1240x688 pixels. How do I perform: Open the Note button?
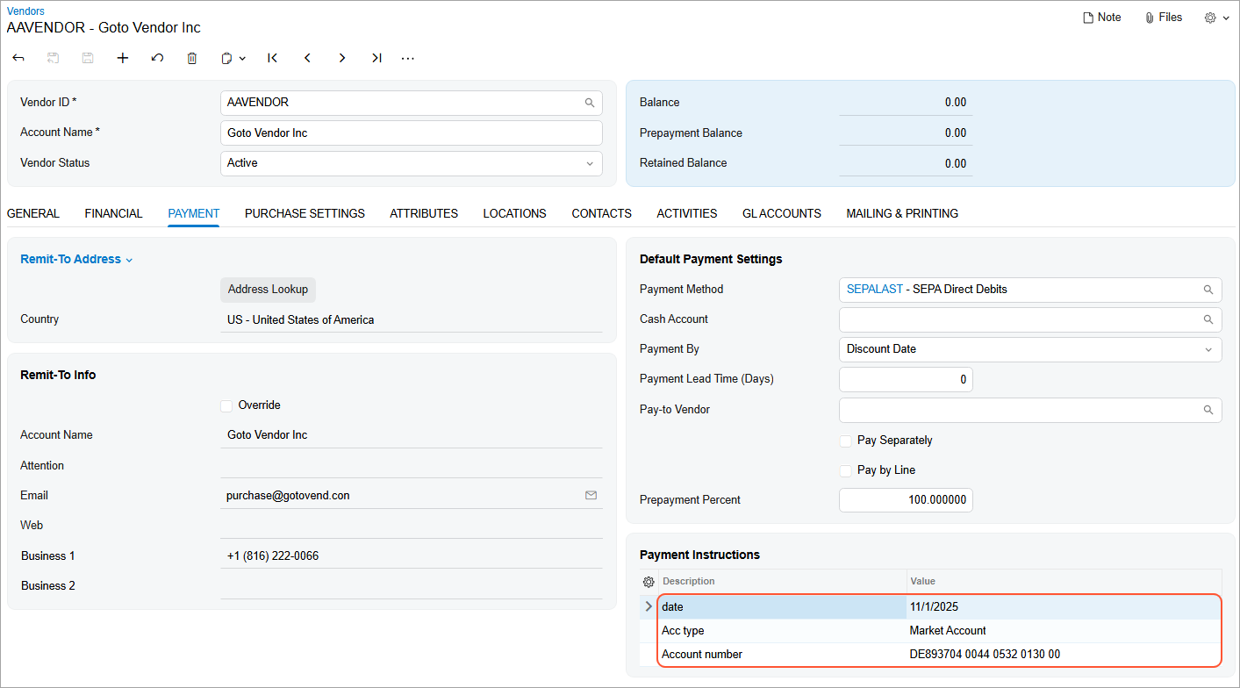(1102, 18)
